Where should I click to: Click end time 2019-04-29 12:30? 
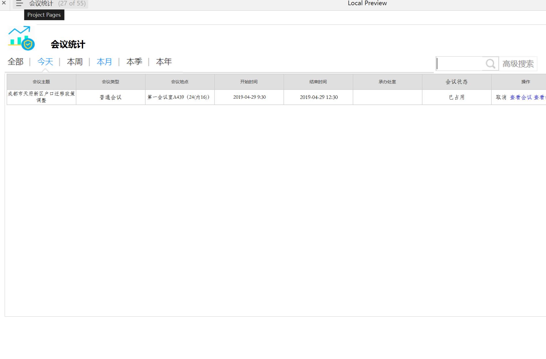pyautogui.click(x=319, y=97)
